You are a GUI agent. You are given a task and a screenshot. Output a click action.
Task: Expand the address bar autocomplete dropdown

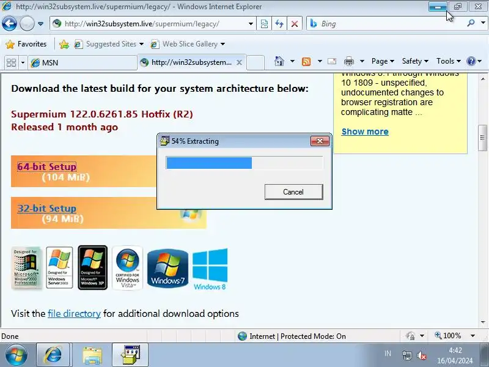pyautogui.click(x=251, y=24)
